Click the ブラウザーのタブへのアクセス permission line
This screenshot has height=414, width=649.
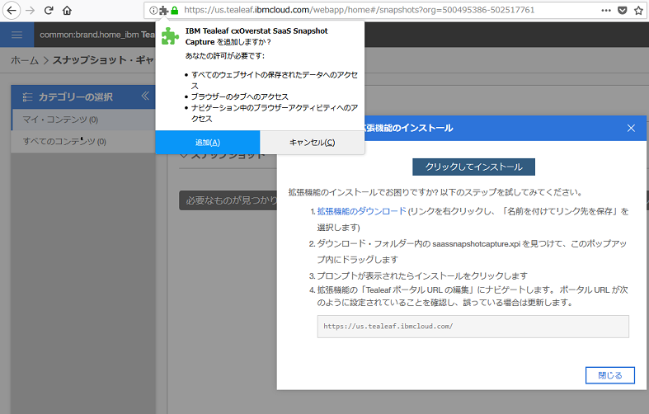pyautogui.click(x=240, y=96)
